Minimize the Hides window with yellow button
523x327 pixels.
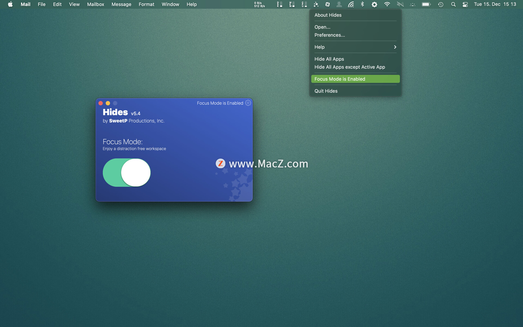coord(108,103)
